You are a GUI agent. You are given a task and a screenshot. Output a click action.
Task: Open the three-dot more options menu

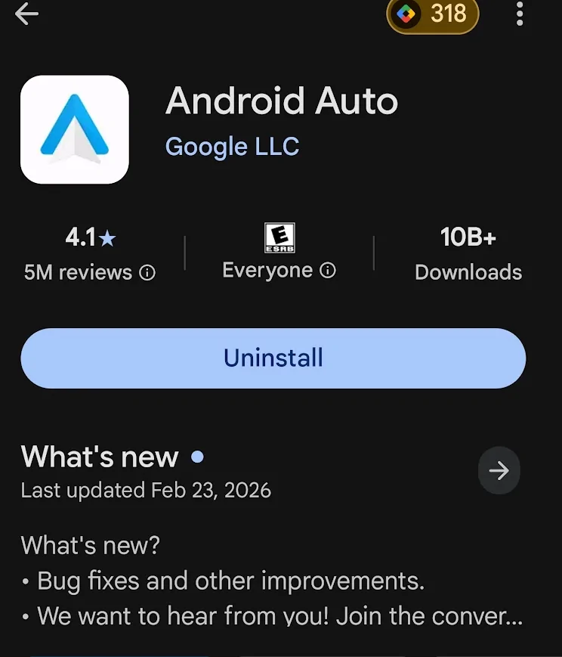pos(520,14)
